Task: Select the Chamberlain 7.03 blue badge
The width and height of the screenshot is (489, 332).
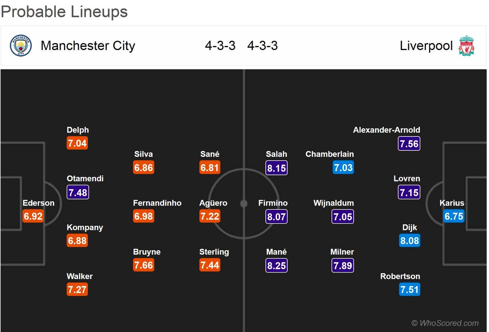Action: [343, 167]
